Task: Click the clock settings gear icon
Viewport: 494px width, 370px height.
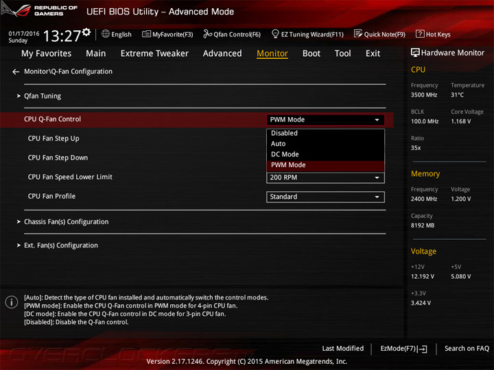Action: click(x=86, y=32)
